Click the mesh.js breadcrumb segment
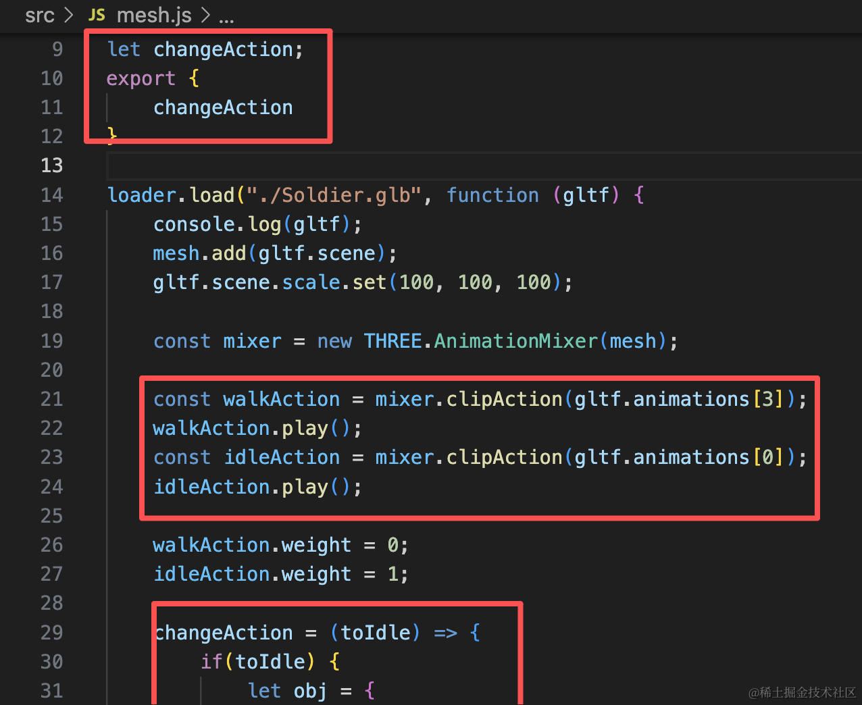 [x=154, y=15]
